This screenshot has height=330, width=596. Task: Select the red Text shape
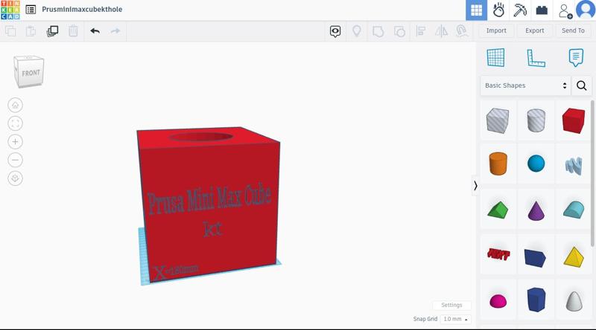coord(498,254)
